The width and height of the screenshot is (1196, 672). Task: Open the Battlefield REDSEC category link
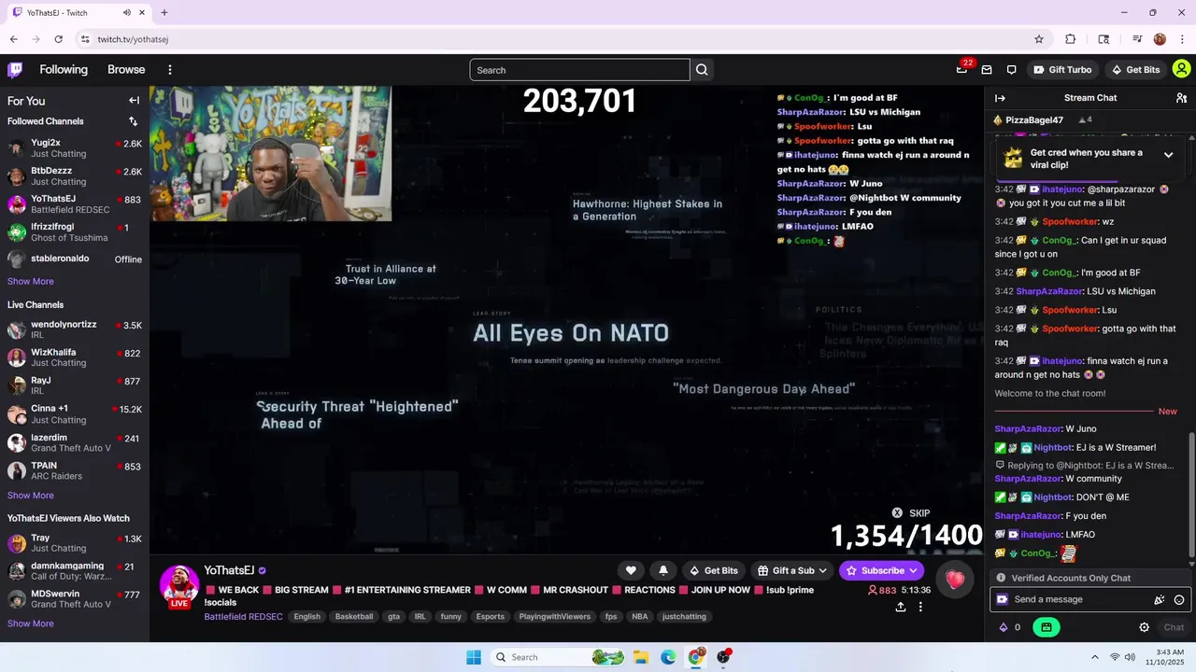[x=243, y=616]
